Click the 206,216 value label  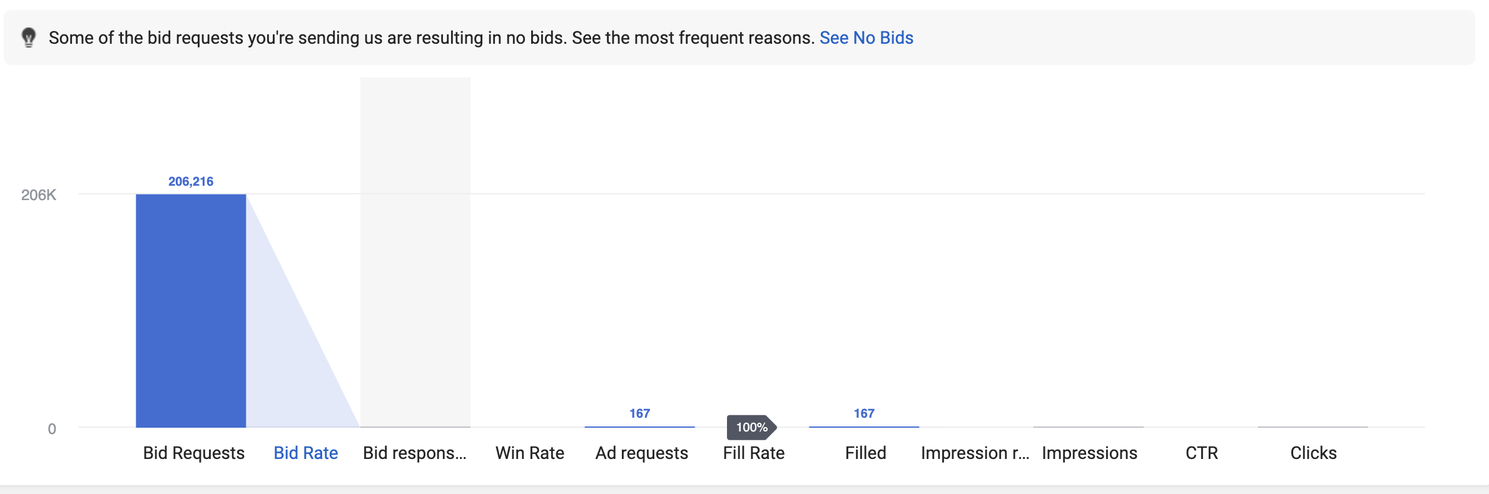tap(191, 181)
